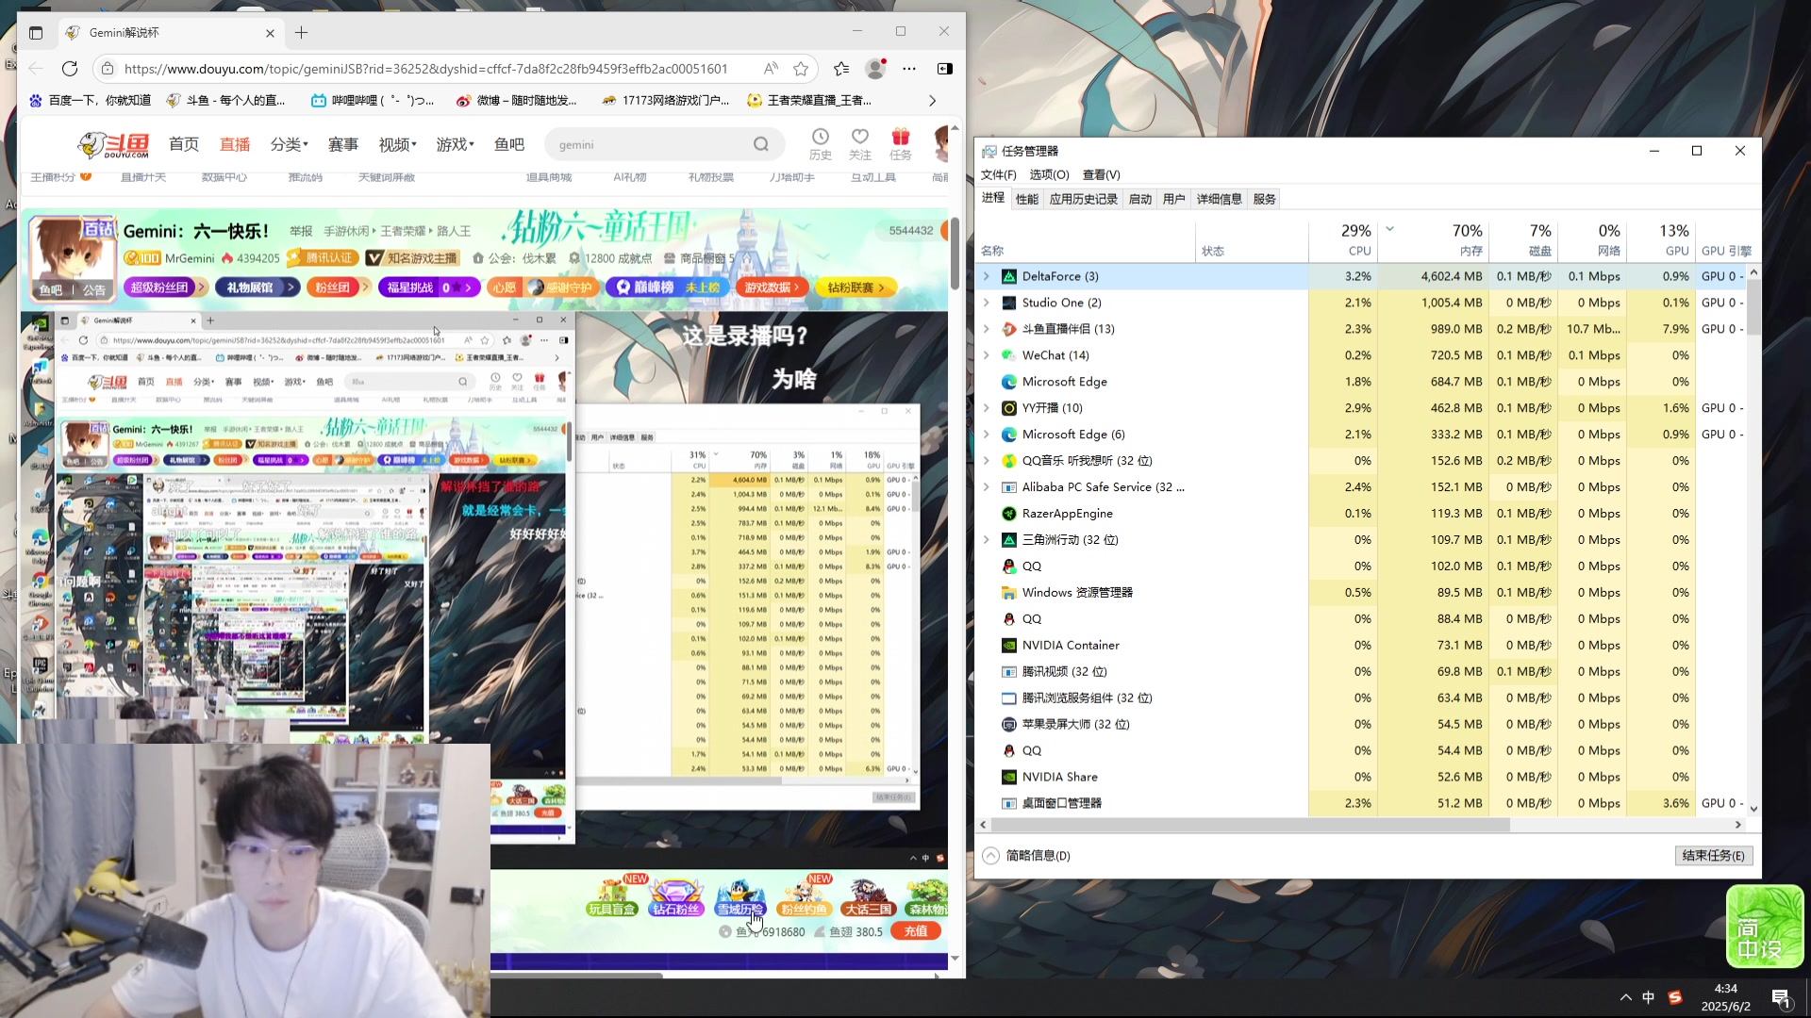Viewport: 1811px width, 1018px height.
Task: Click 礼物展馆 button
Action: 258,287
